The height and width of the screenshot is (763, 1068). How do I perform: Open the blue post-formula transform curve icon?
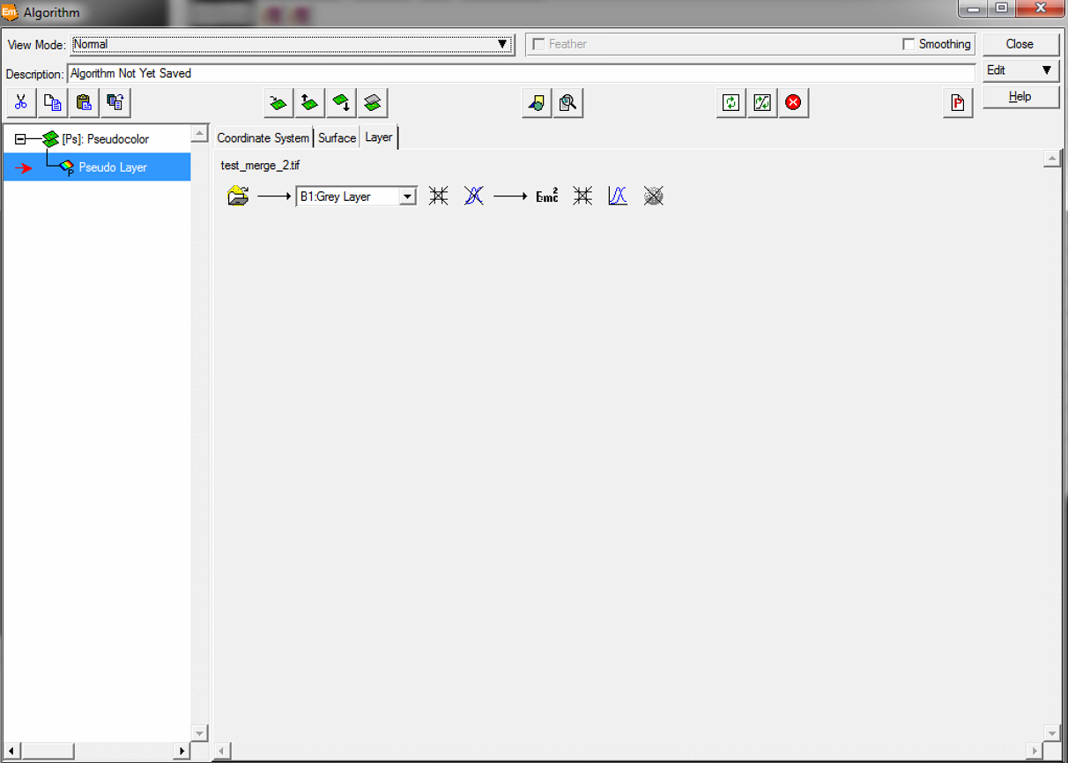point(618,196)
